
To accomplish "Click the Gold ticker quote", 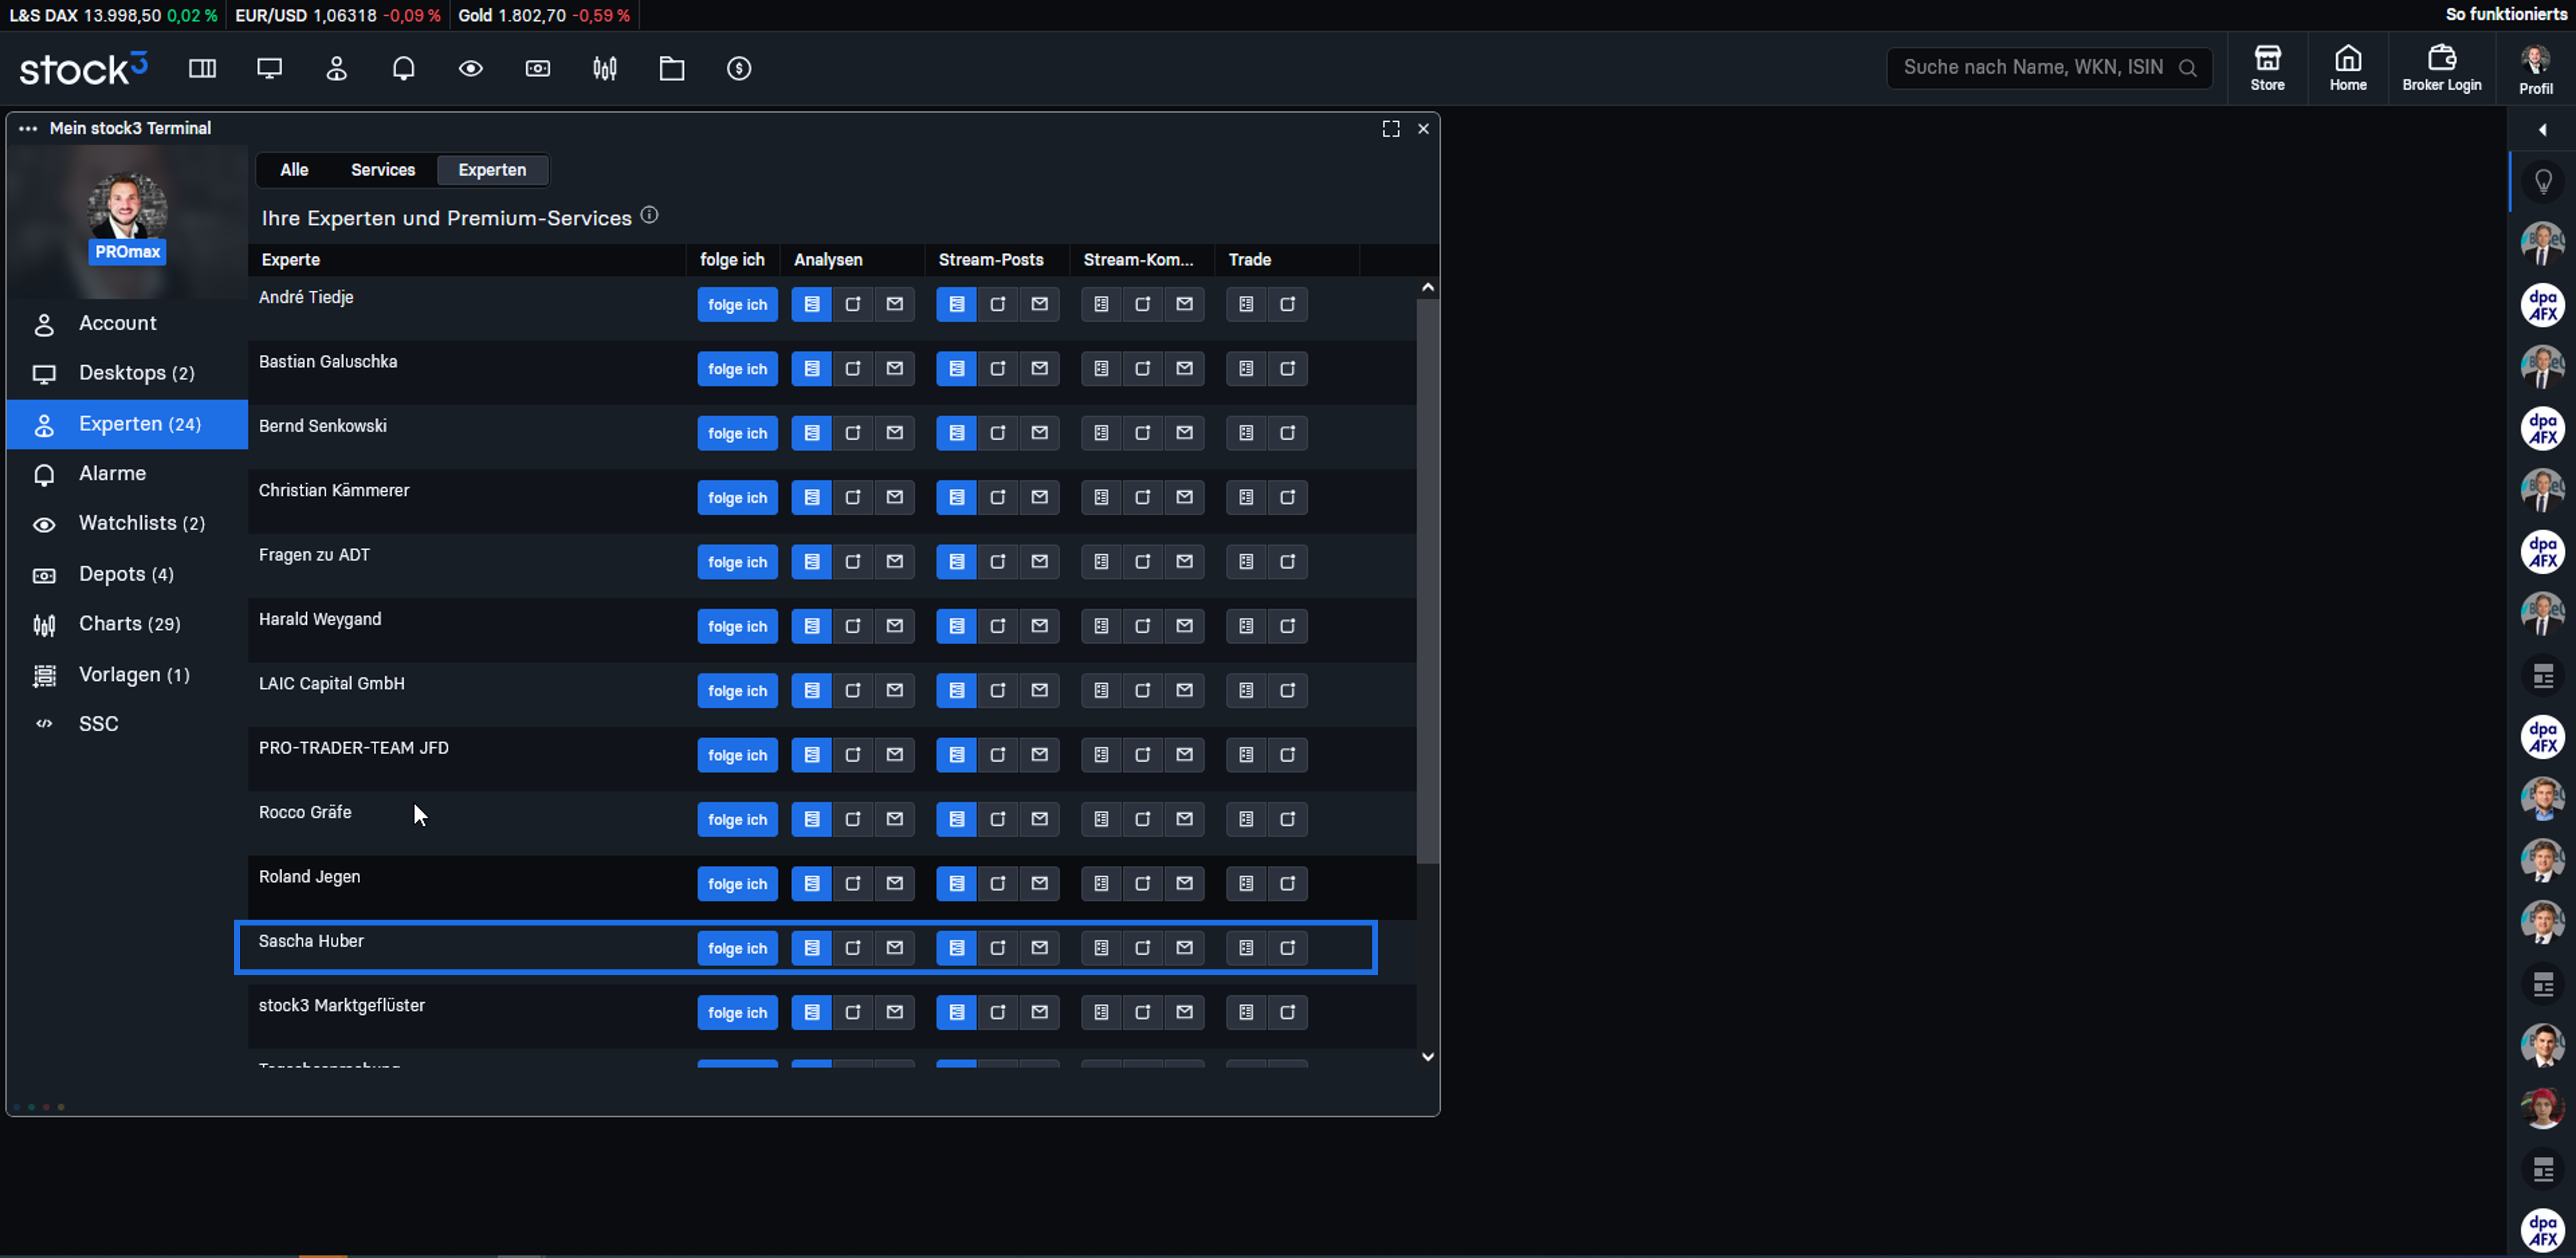I will click(x=544, y=15).
